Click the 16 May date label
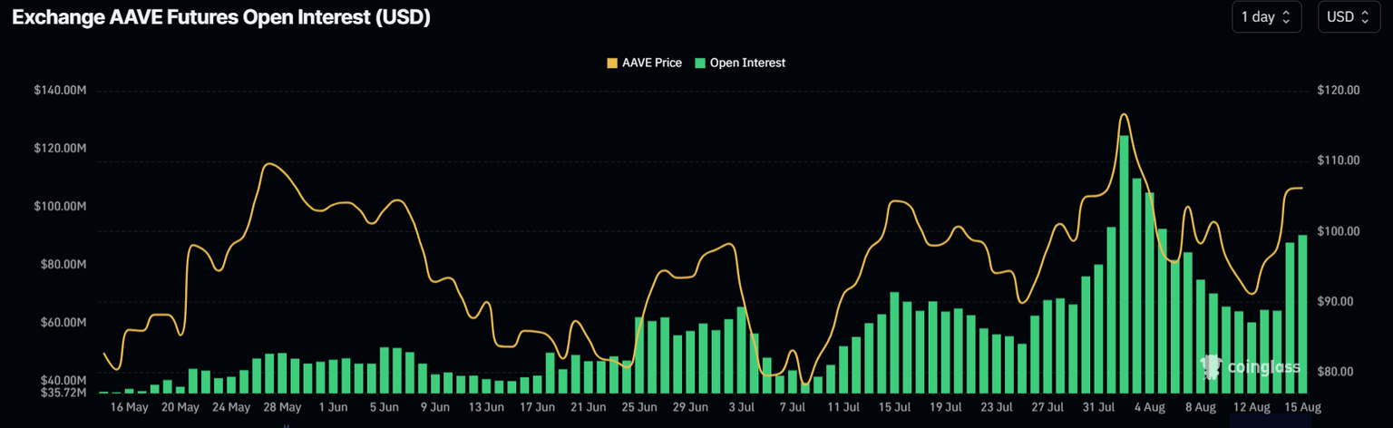Viewport: 1393px width, 428px height. 129,408
